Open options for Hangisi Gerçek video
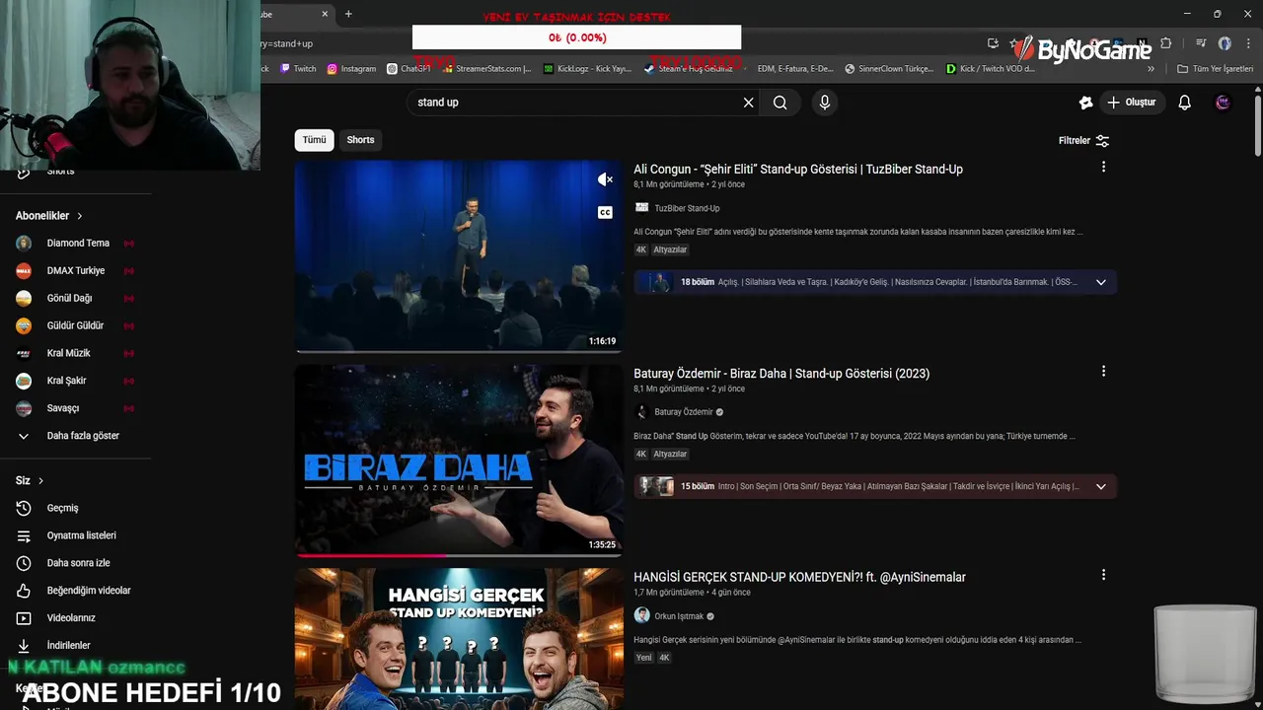1263x710 pixels. tap(1103, 575)
